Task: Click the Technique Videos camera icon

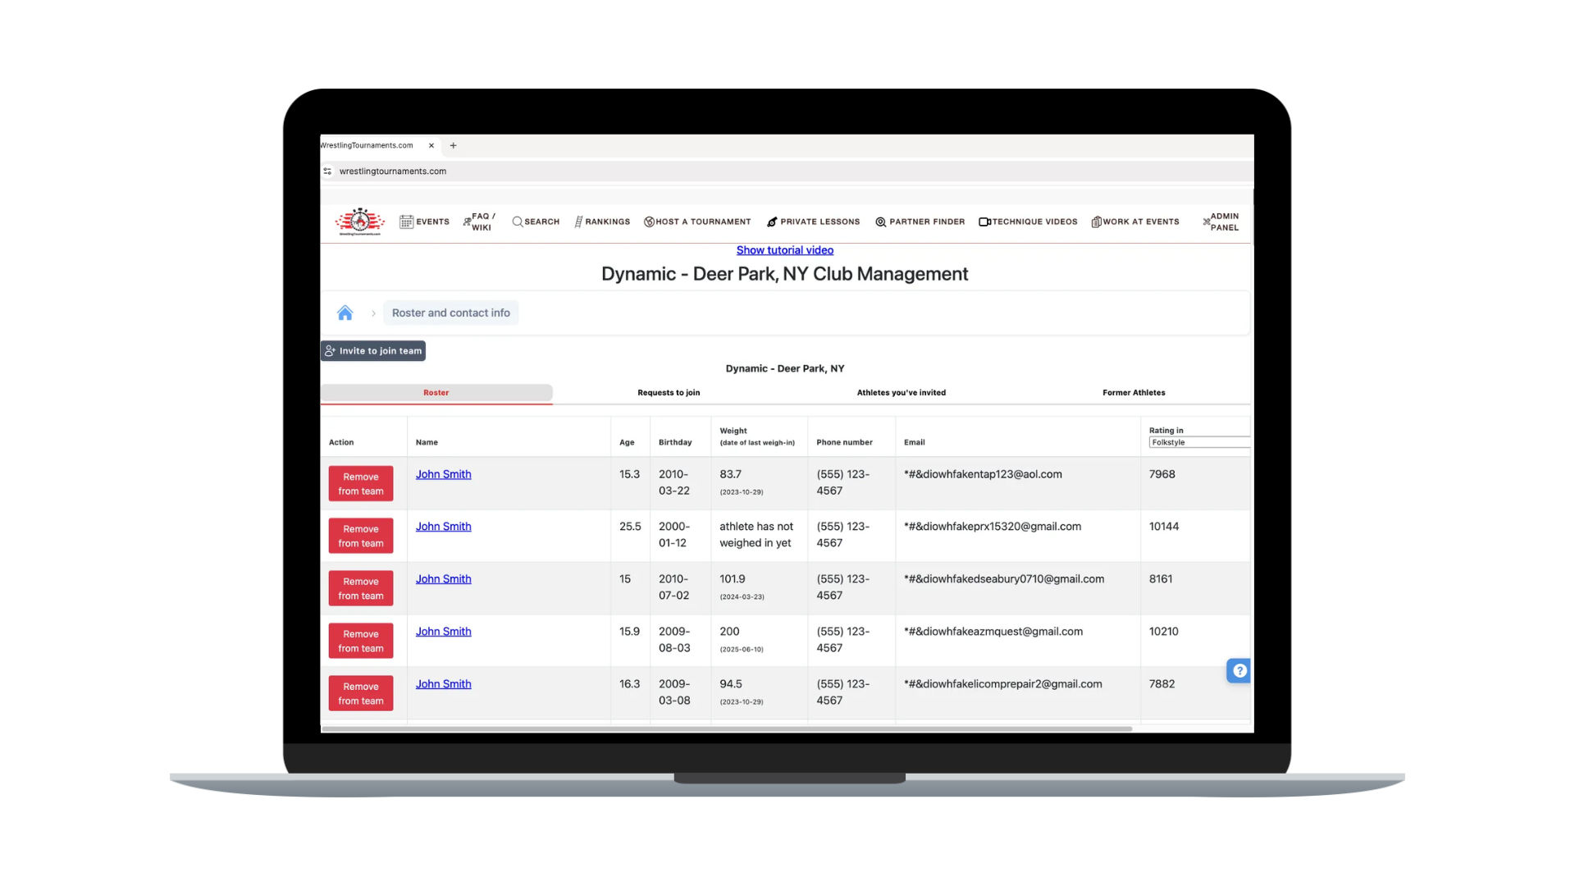Action: tap(984, 221)
